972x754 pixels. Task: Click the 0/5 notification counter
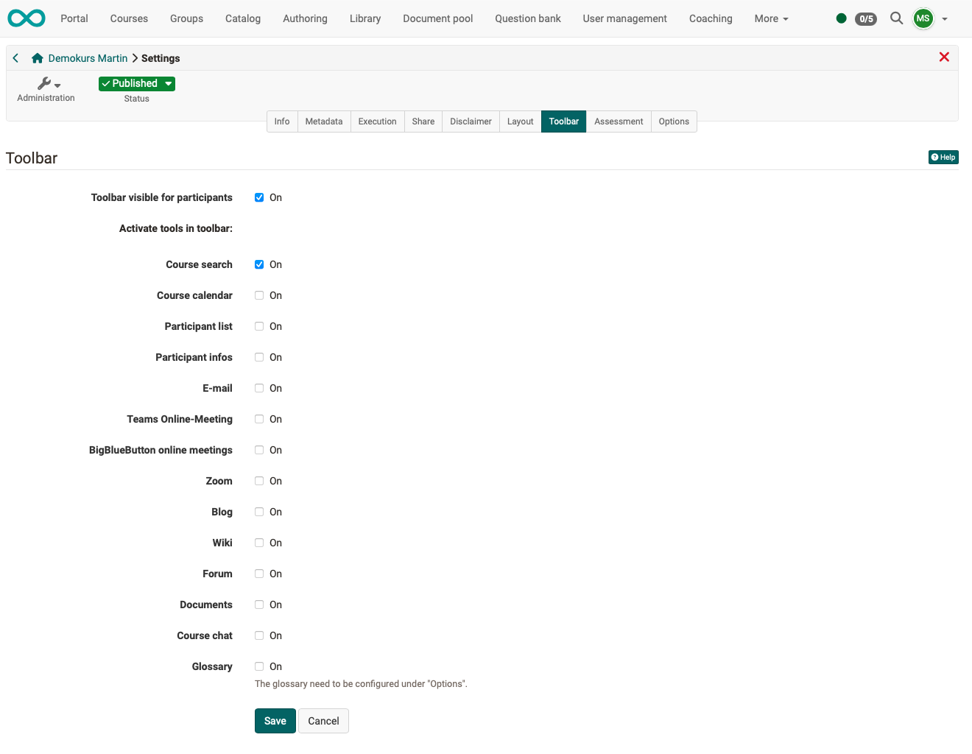click(866, 18)
